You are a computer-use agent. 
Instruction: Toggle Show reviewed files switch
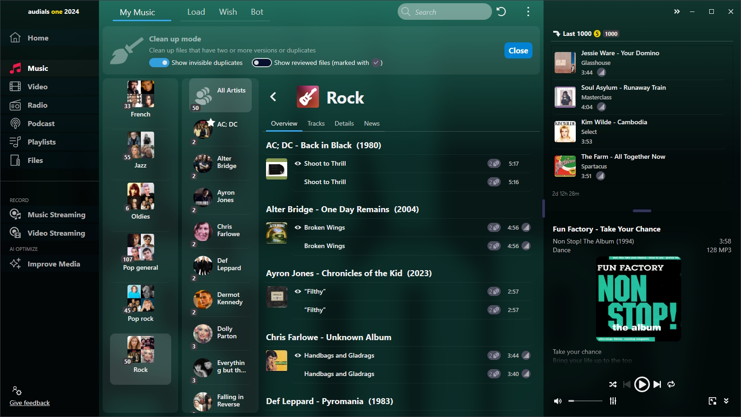click(x=261, y=63)
